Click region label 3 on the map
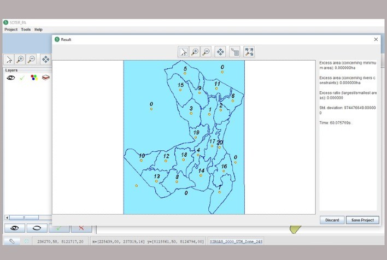 pos(191,108)
